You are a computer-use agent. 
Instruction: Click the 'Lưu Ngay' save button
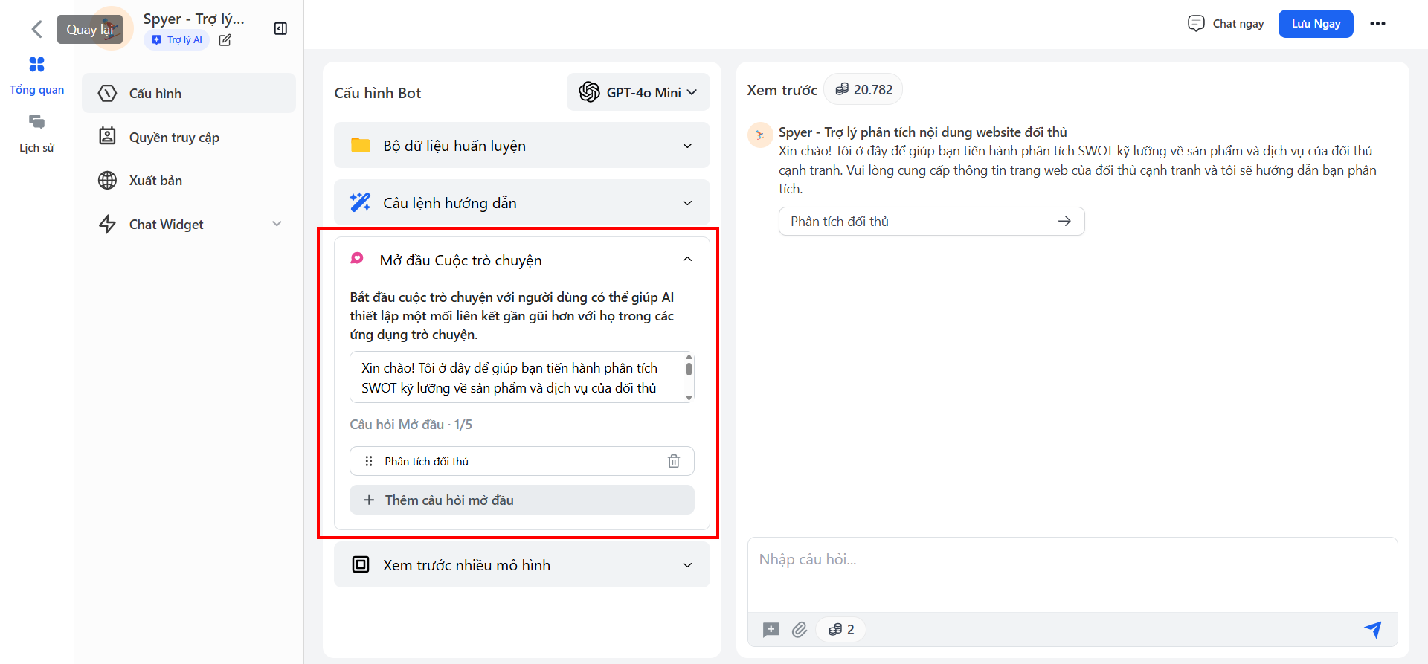[1315, 24]
